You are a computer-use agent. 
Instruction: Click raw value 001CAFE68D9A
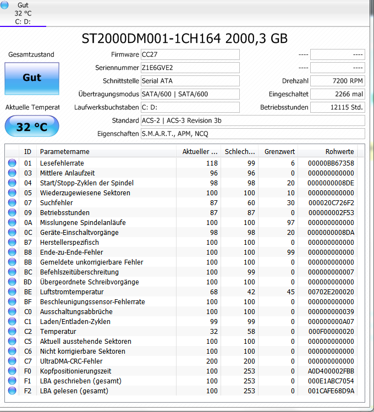(x=331, y=391)
